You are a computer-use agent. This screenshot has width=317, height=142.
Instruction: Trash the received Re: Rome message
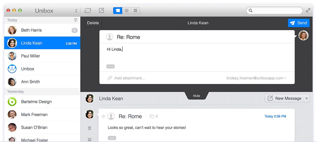click(x=90, y=128)
